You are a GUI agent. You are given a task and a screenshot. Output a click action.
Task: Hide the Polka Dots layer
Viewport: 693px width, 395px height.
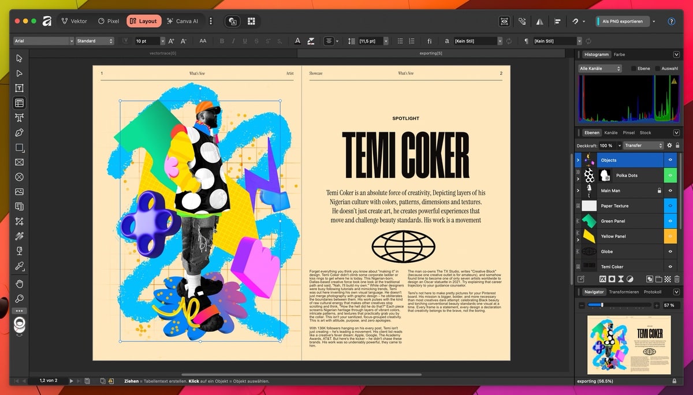pos(670,176)
